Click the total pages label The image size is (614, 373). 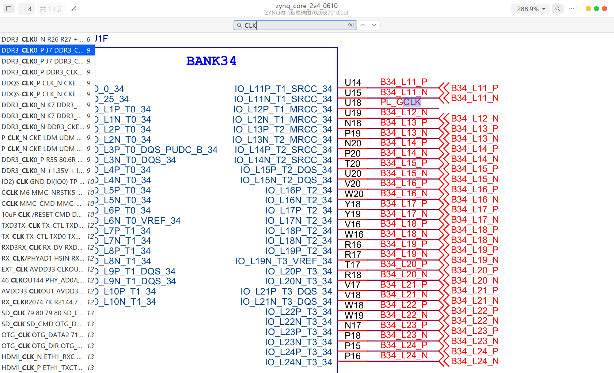tap(51, 9)
